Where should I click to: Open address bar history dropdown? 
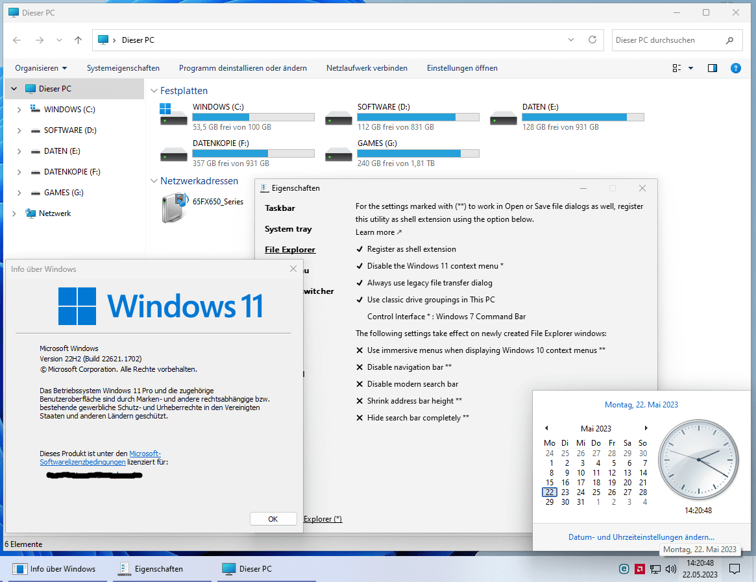[x=571, y=40]
